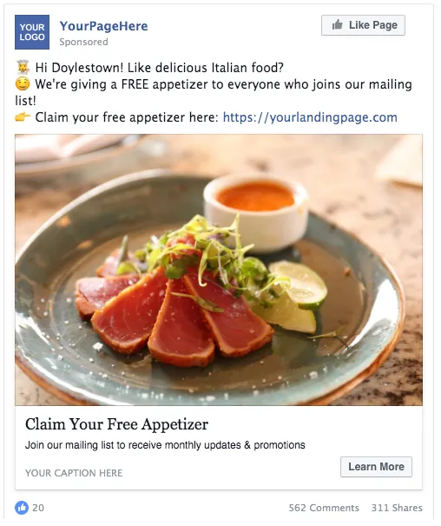Click the smiling face emoji
This screenshot has width=441, height=526.
[x=23, y=83]
